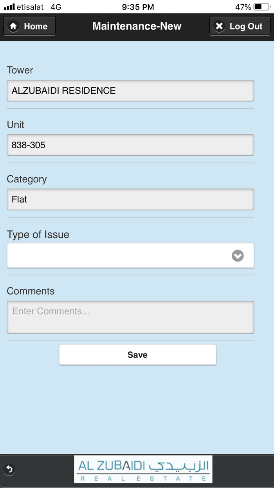Viewport: 274px width, 488px height.
Task: Tap the Log Out button label
Action: click(x=246, y=26)
